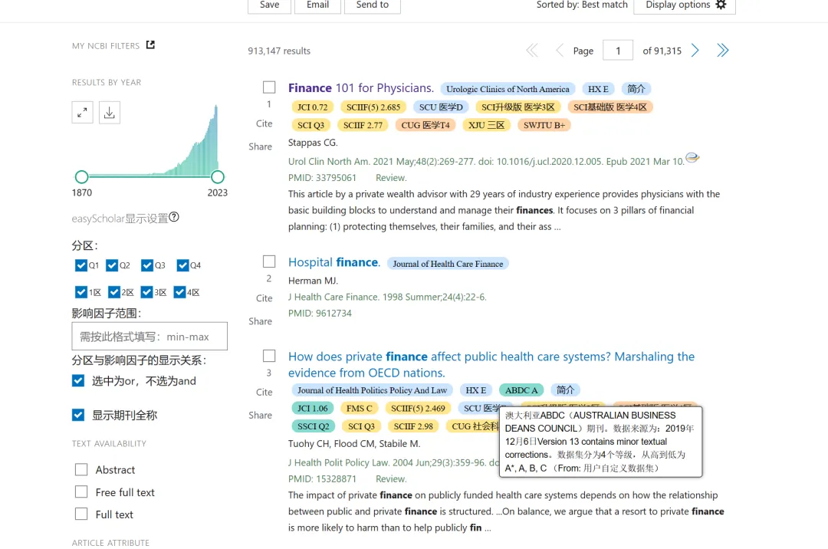Enable the Abstract availability filter

pos(81,469)
